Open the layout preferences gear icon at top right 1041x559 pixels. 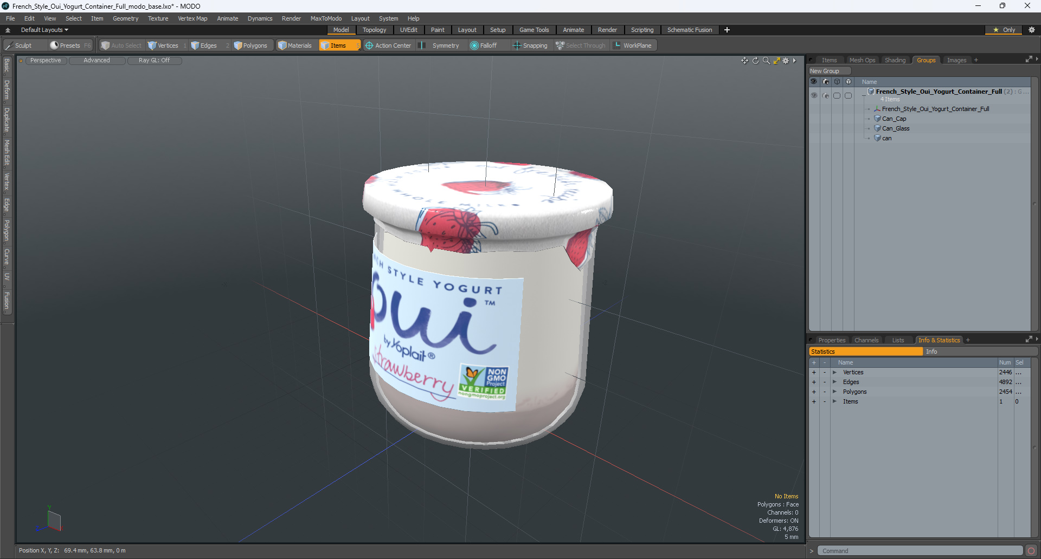tap(1031, 30)
